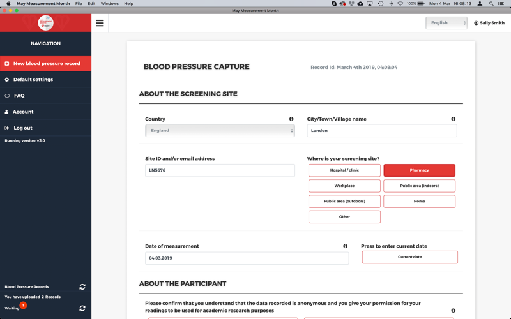The width and height of the screenshot is (511, 319).
Task: Click the refresh icon next to Waiting
Action: pyautogui.click(x=82, y=308)
